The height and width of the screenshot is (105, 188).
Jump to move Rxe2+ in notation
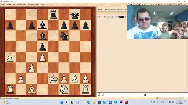pyautogui.click(x=112, y=17)
